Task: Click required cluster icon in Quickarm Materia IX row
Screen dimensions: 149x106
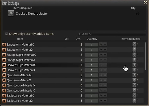Action: click(134, 75)
